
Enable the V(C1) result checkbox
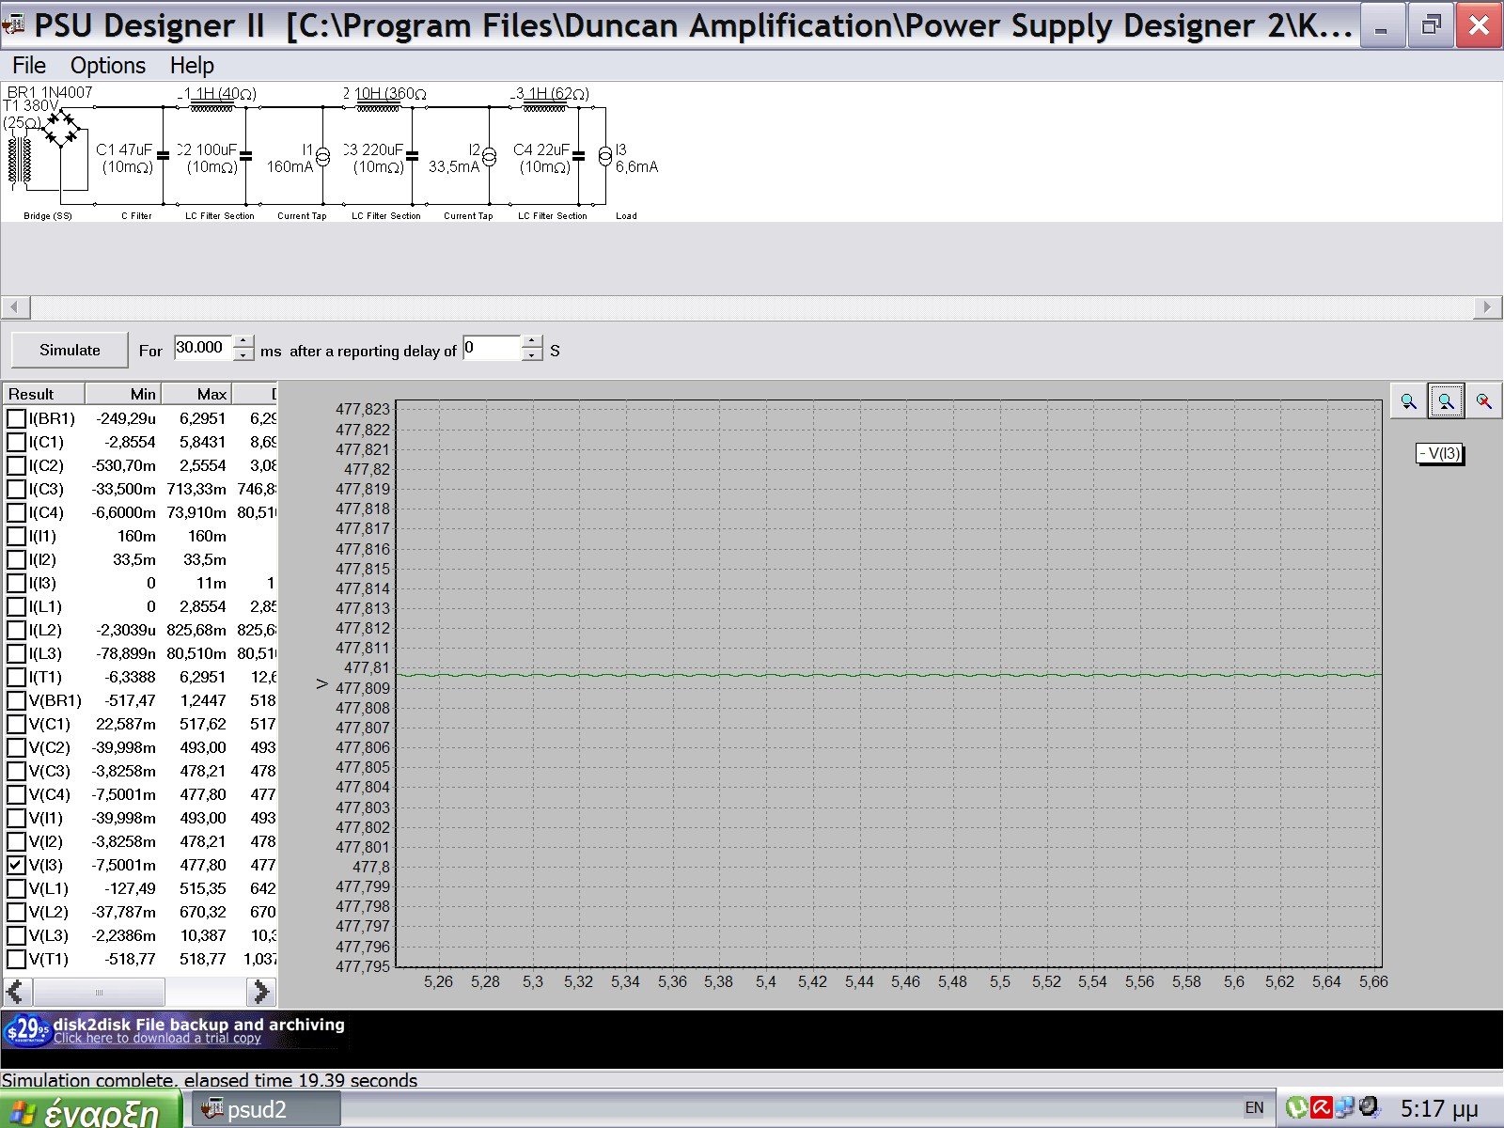coord(16,724)
